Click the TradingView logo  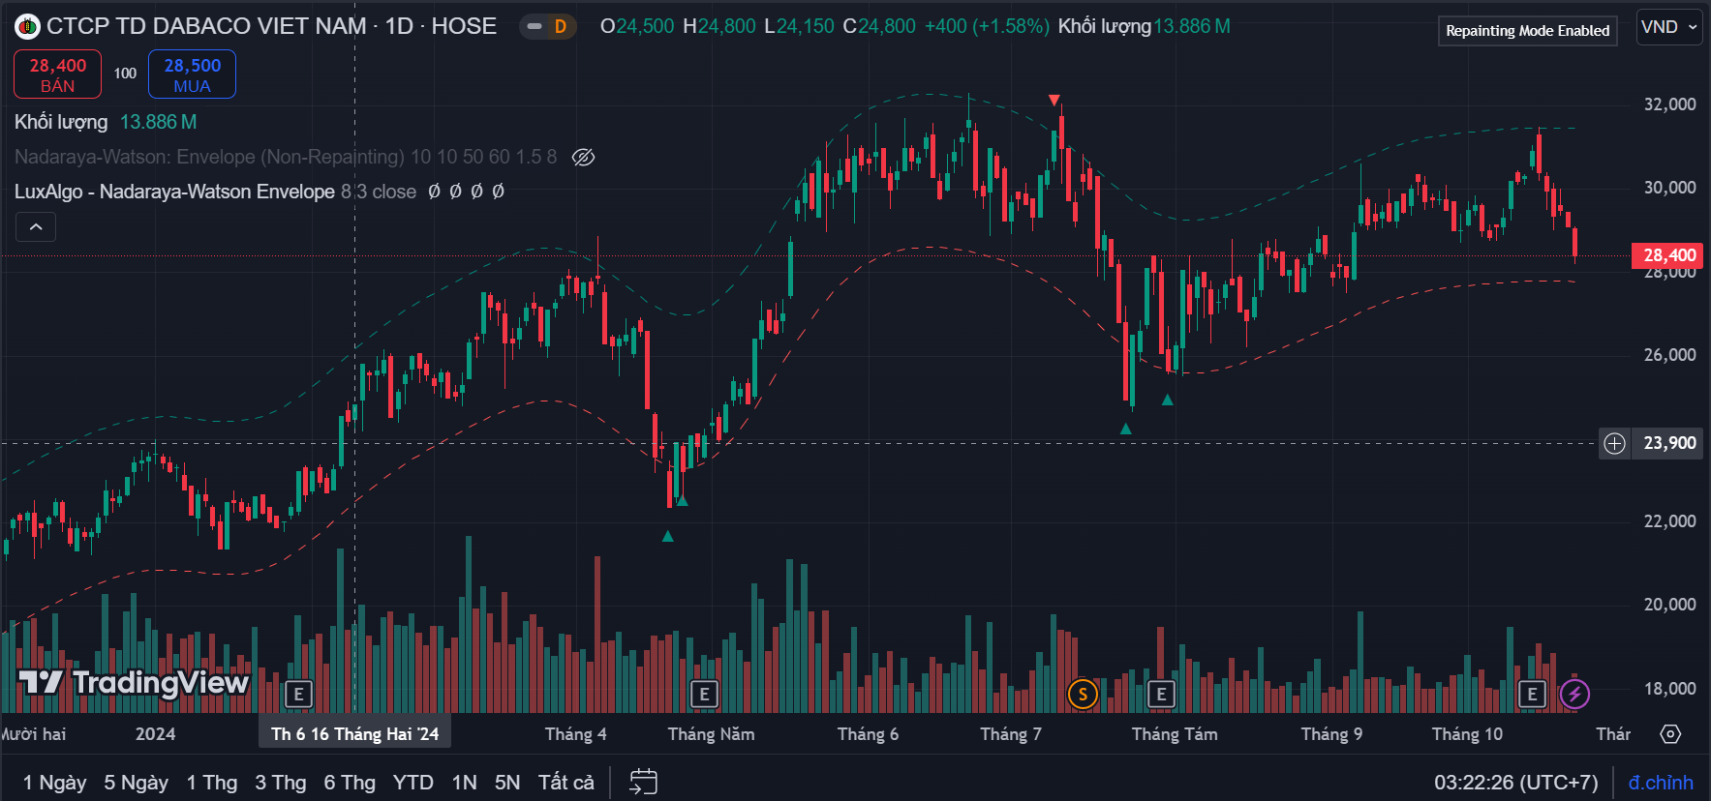pyautogui.click(x=134, y=683)
